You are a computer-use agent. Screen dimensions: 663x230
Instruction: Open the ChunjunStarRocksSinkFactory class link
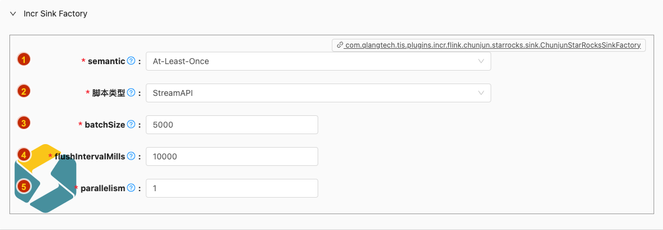(x=492, y=45)
